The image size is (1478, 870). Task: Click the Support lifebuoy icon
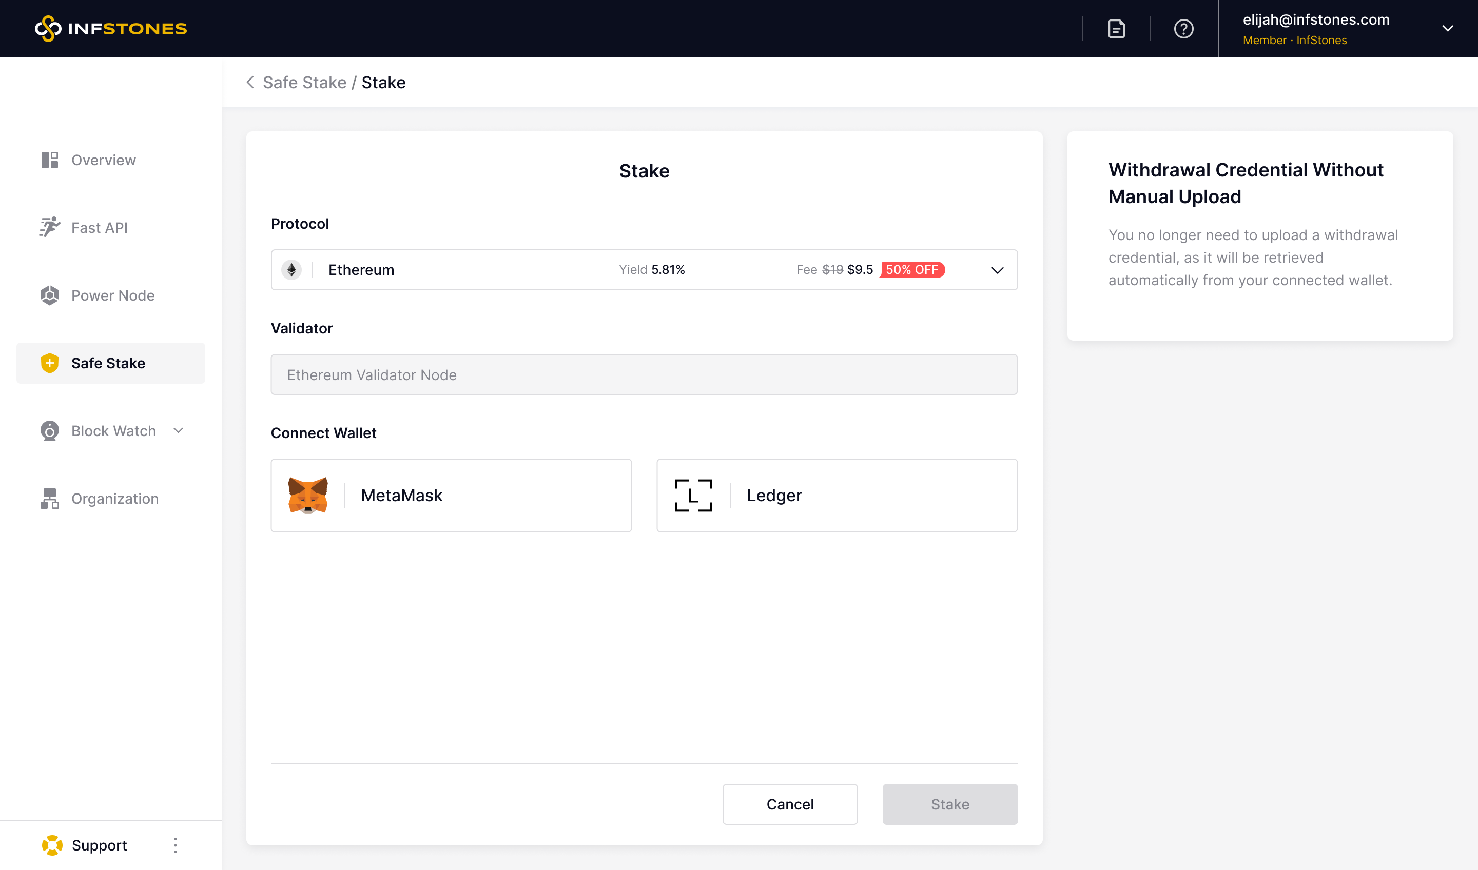[52, 845]
